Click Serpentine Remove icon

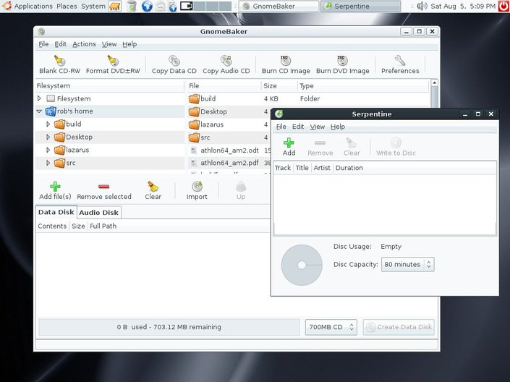point(320,143)
